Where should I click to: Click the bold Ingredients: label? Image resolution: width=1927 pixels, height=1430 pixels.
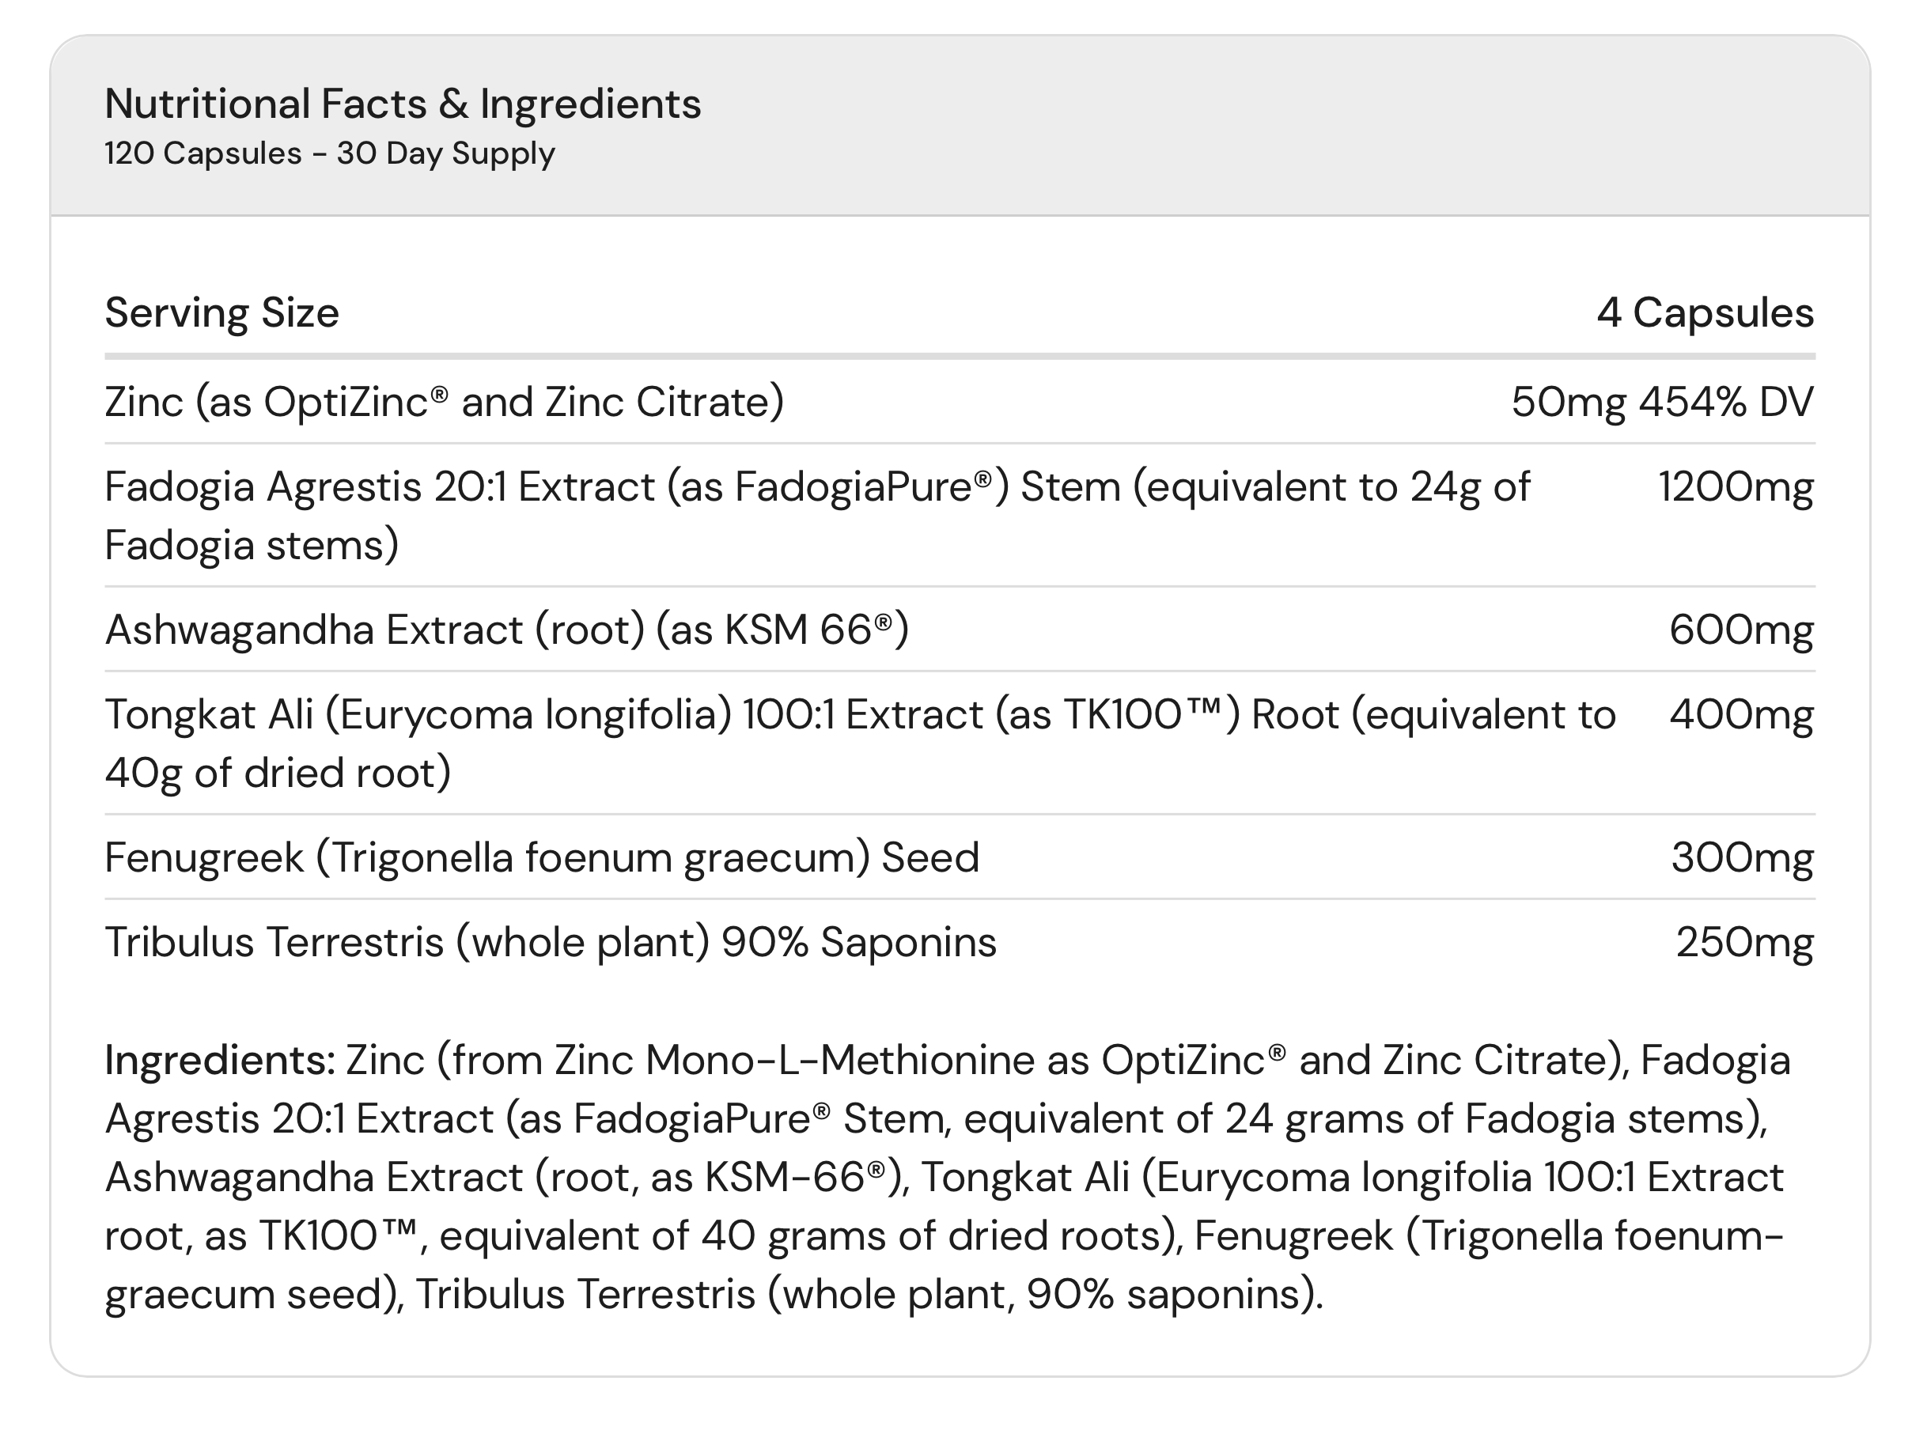[220, 1061]
